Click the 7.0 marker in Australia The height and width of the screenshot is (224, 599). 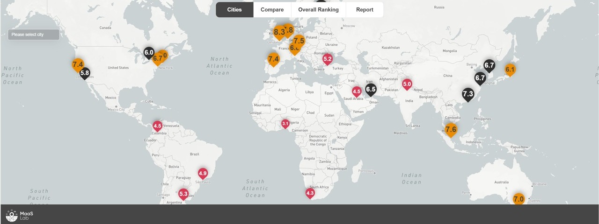point(518,199)
